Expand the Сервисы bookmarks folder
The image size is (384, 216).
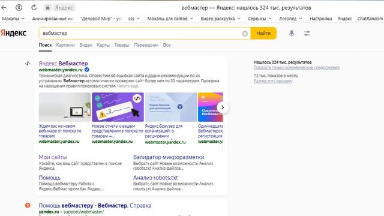click(x=260, y=19)
